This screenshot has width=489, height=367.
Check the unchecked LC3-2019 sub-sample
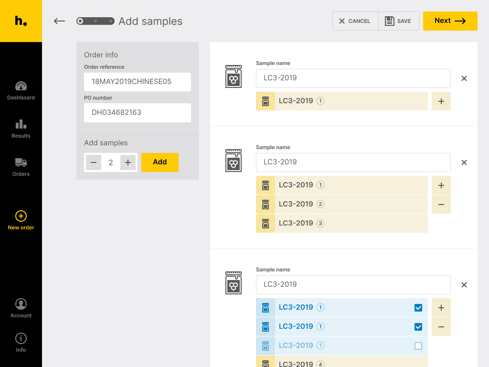[418, 346]
